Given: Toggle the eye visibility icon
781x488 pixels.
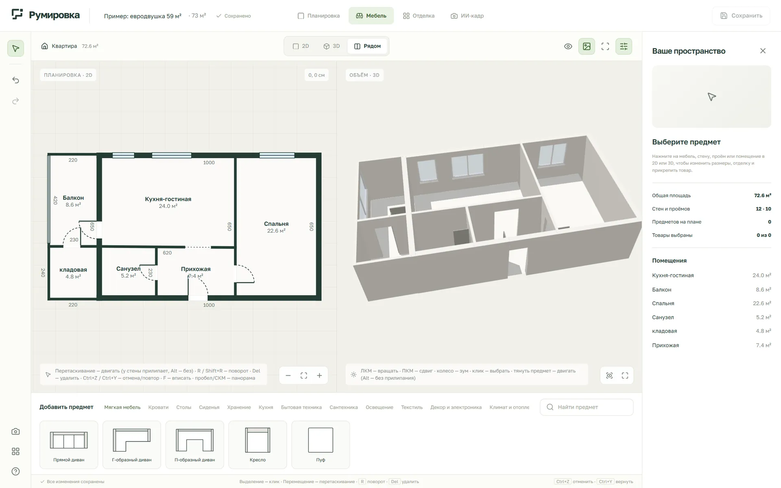Looking at the screenshot, I should point(568,46).
